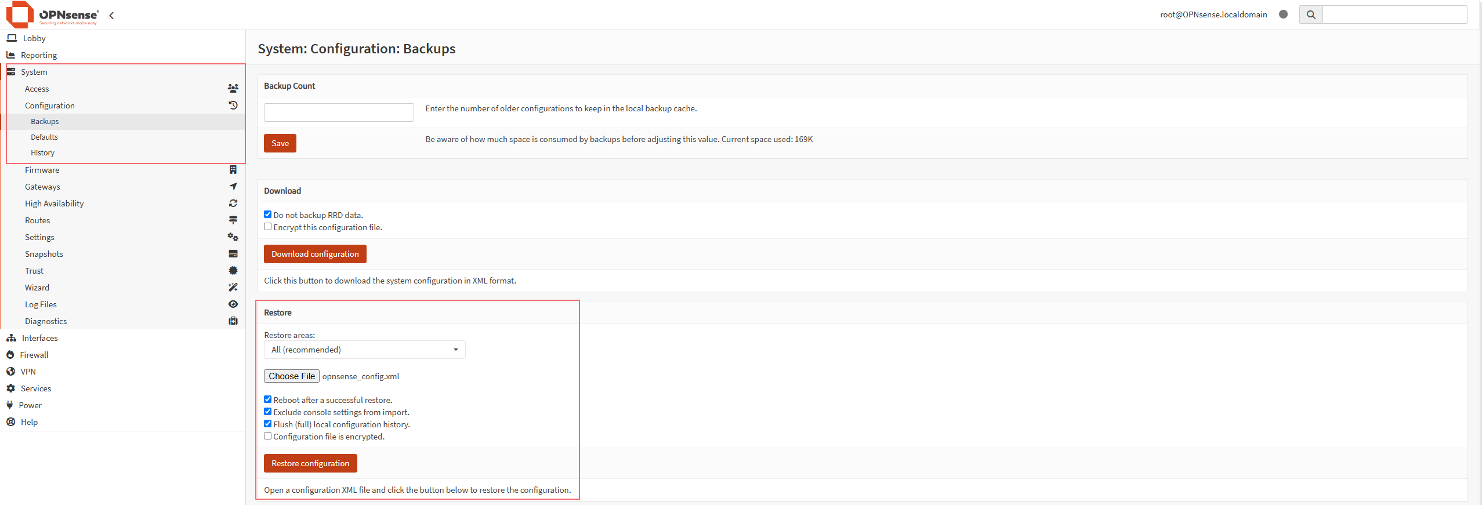The image size is (1482, 505).
Task: Disable Reboot after a successful restore
Action: pyautogui.click(x=268, y=399)
